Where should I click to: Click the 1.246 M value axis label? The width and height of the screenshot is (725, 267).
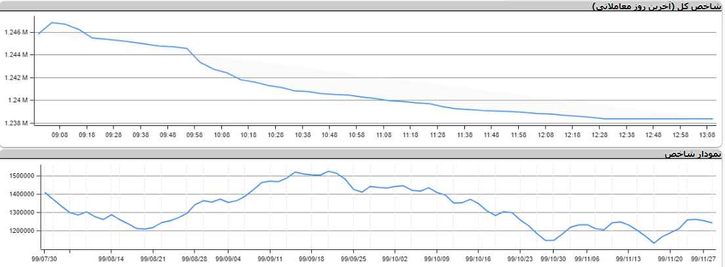click(x=16, y=32)
